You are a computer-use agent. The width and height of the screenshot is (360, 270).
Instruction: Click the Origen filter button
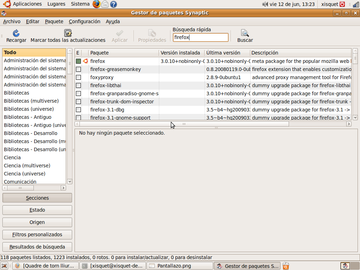pyautogui.click(x=37, y=222)
